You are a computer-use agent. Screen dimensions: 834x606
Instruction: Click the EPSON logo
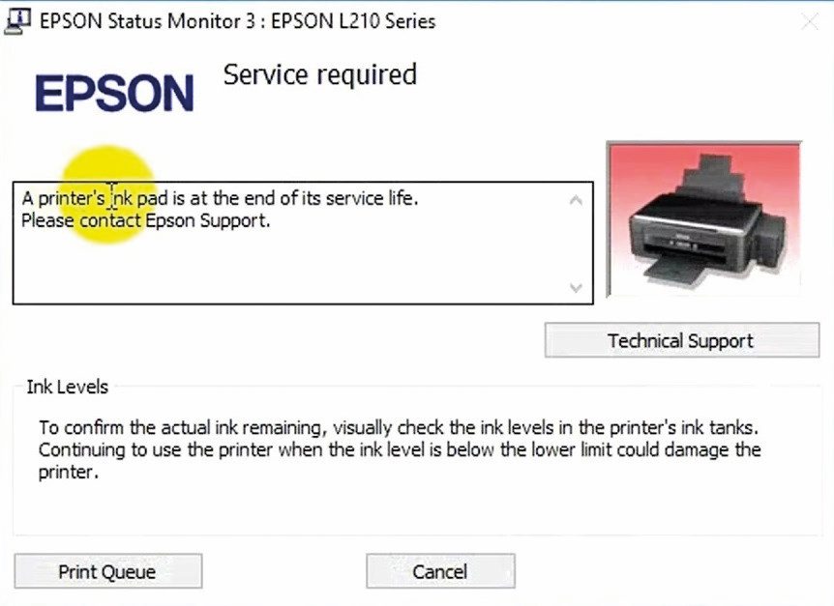tap(114, 93)
